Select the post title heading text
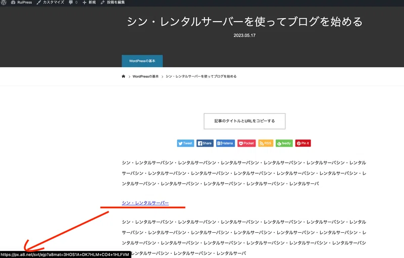Image resolution: width=404 pixels, height=258 pixels. [244, 22]
